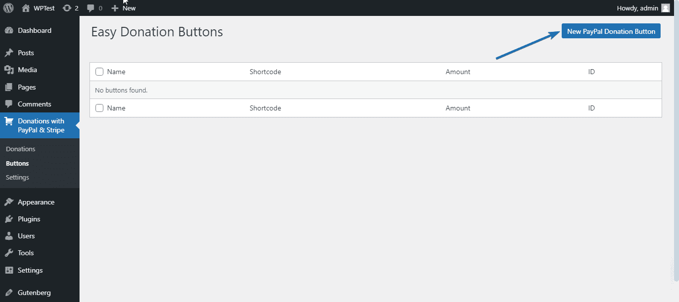Click the Media icon in sidebar

point(9,70)
